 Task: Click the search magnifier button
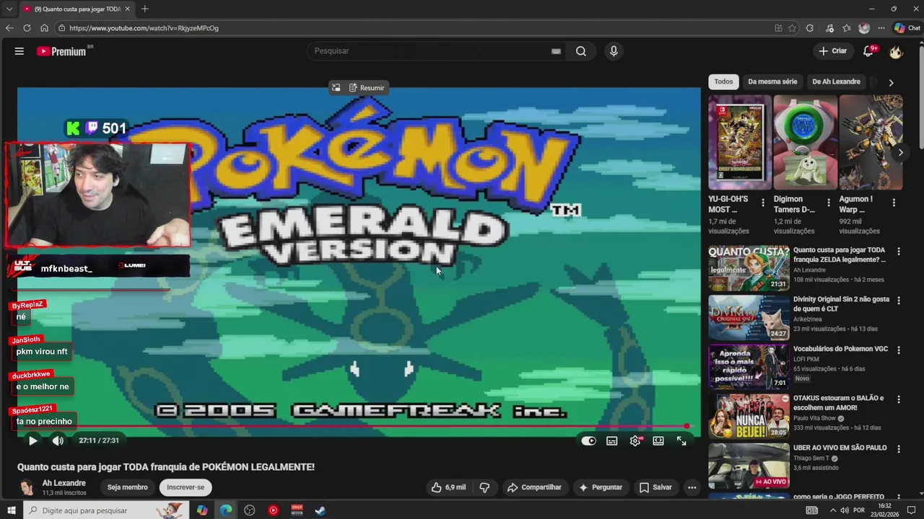click(581, 51)
